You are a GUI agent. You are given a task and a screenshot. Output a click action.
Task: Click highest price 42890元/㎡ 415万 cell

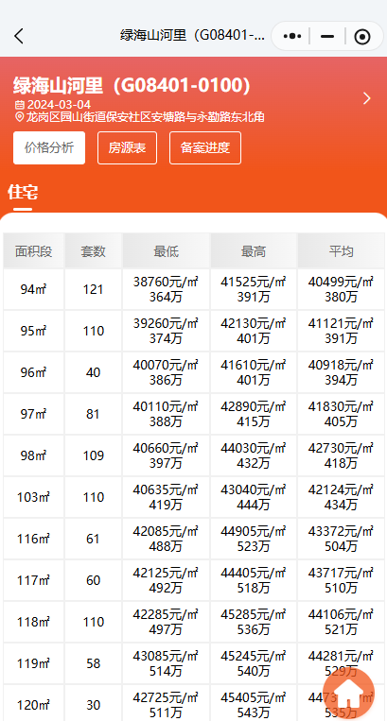coord(254,414)
